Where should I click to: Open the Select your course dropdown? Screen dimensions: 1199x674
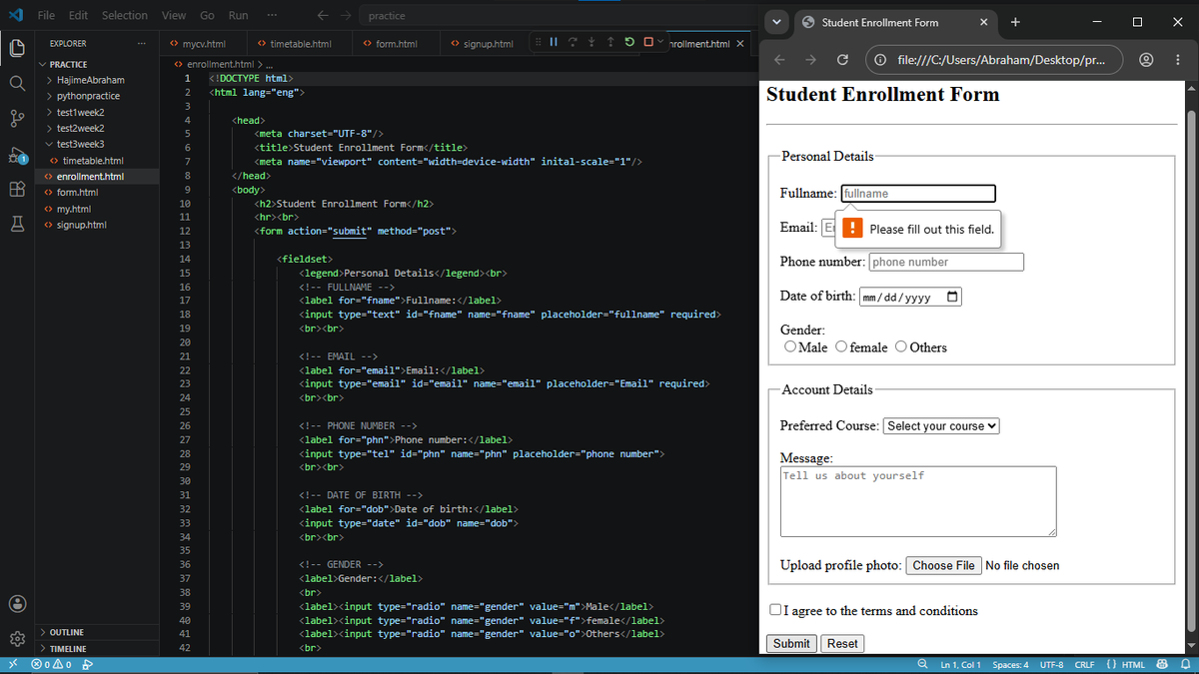click(x=941, y=425)
